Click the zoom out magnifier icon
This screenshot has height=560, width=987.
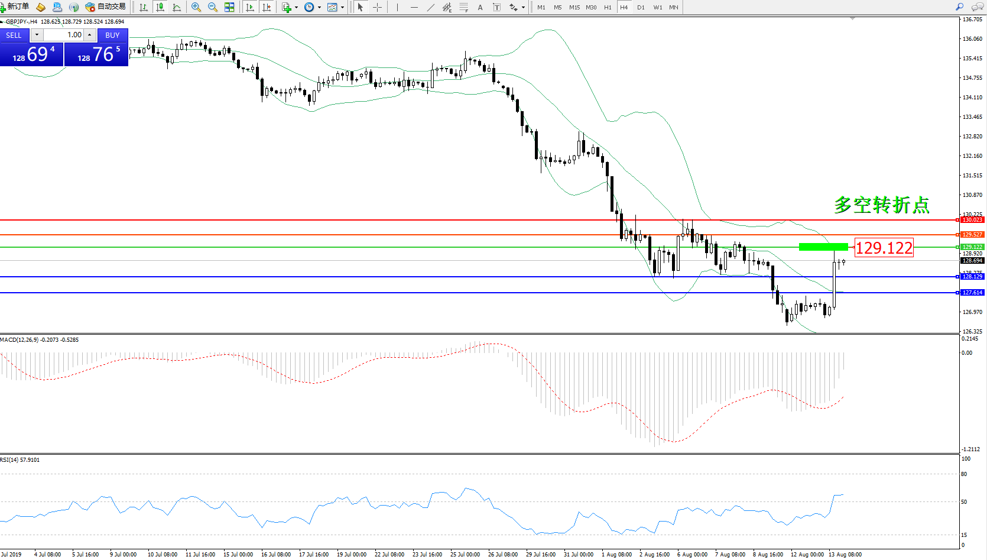coord(213,7)
